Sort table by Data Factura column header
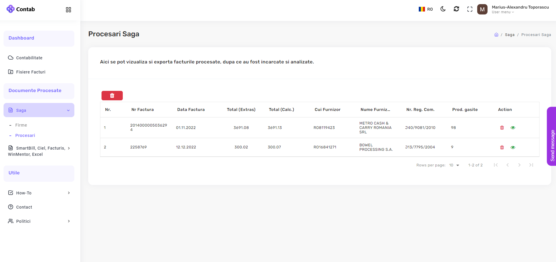 click(191, 110)
